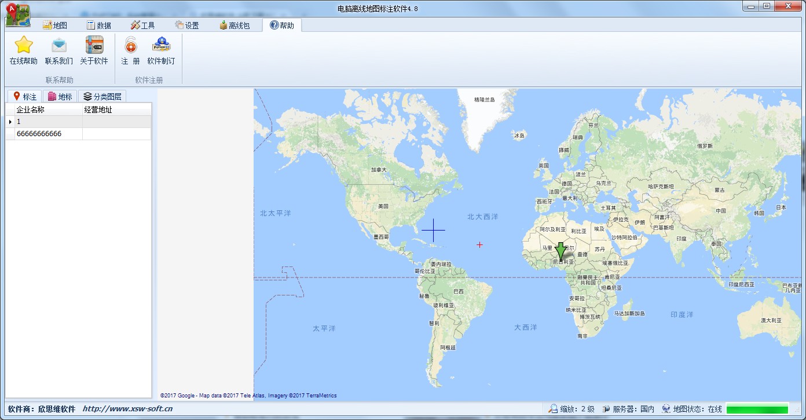
Task: Click 马达加斯加岛 label on map
Action: [x=629, y=313]
